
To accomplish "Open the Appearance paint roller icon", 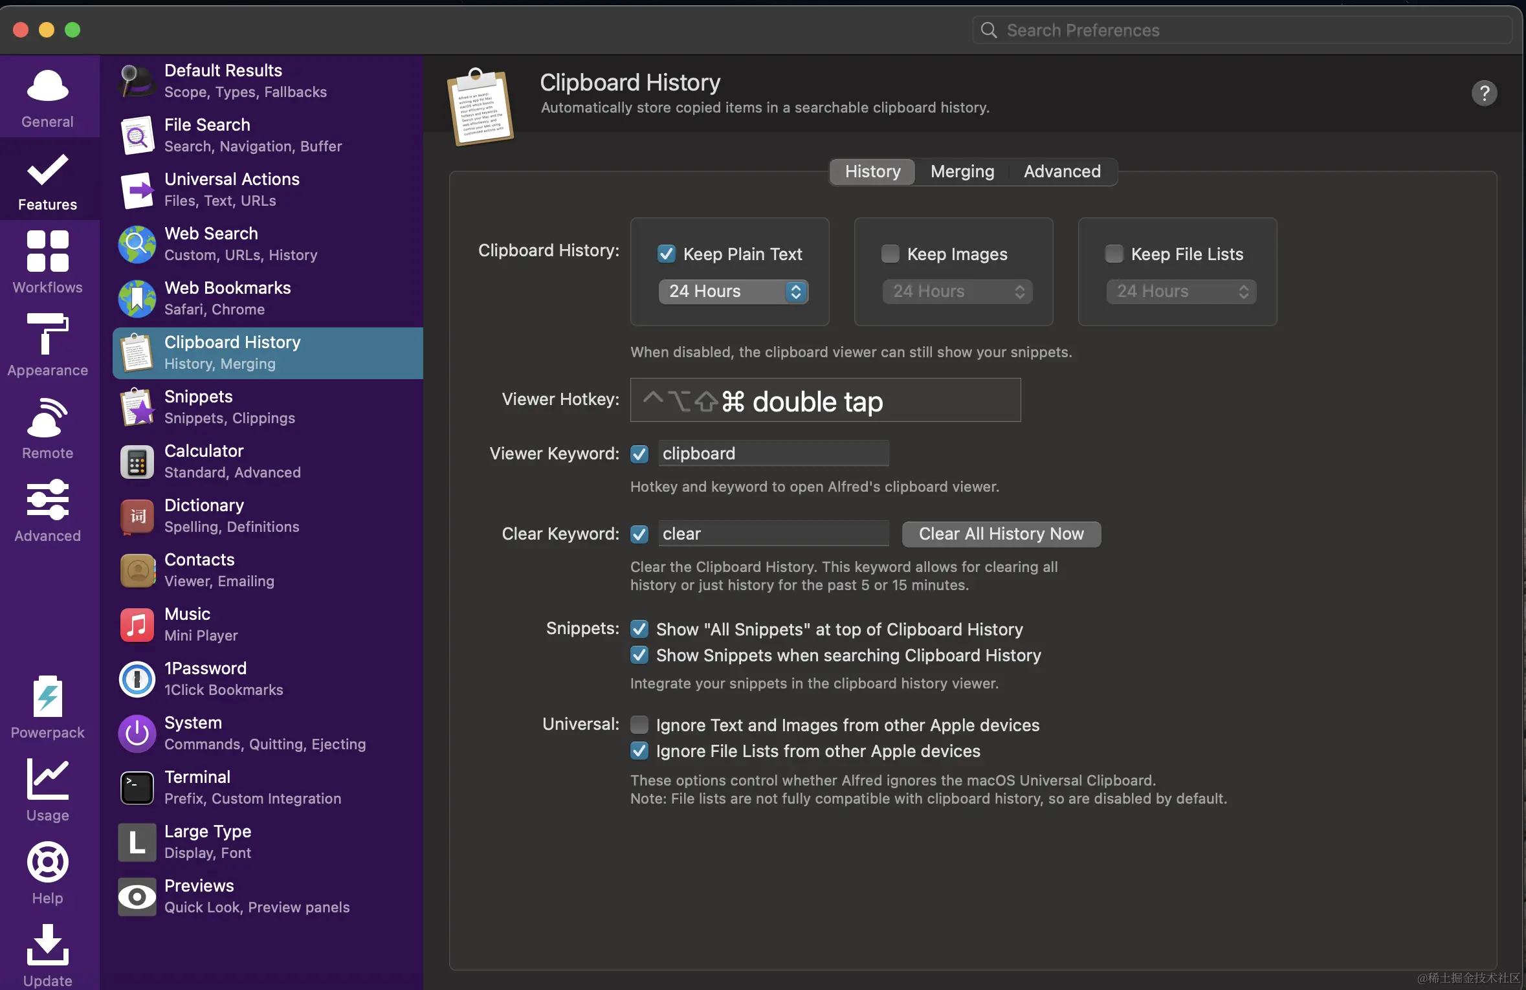I will 47,335.
